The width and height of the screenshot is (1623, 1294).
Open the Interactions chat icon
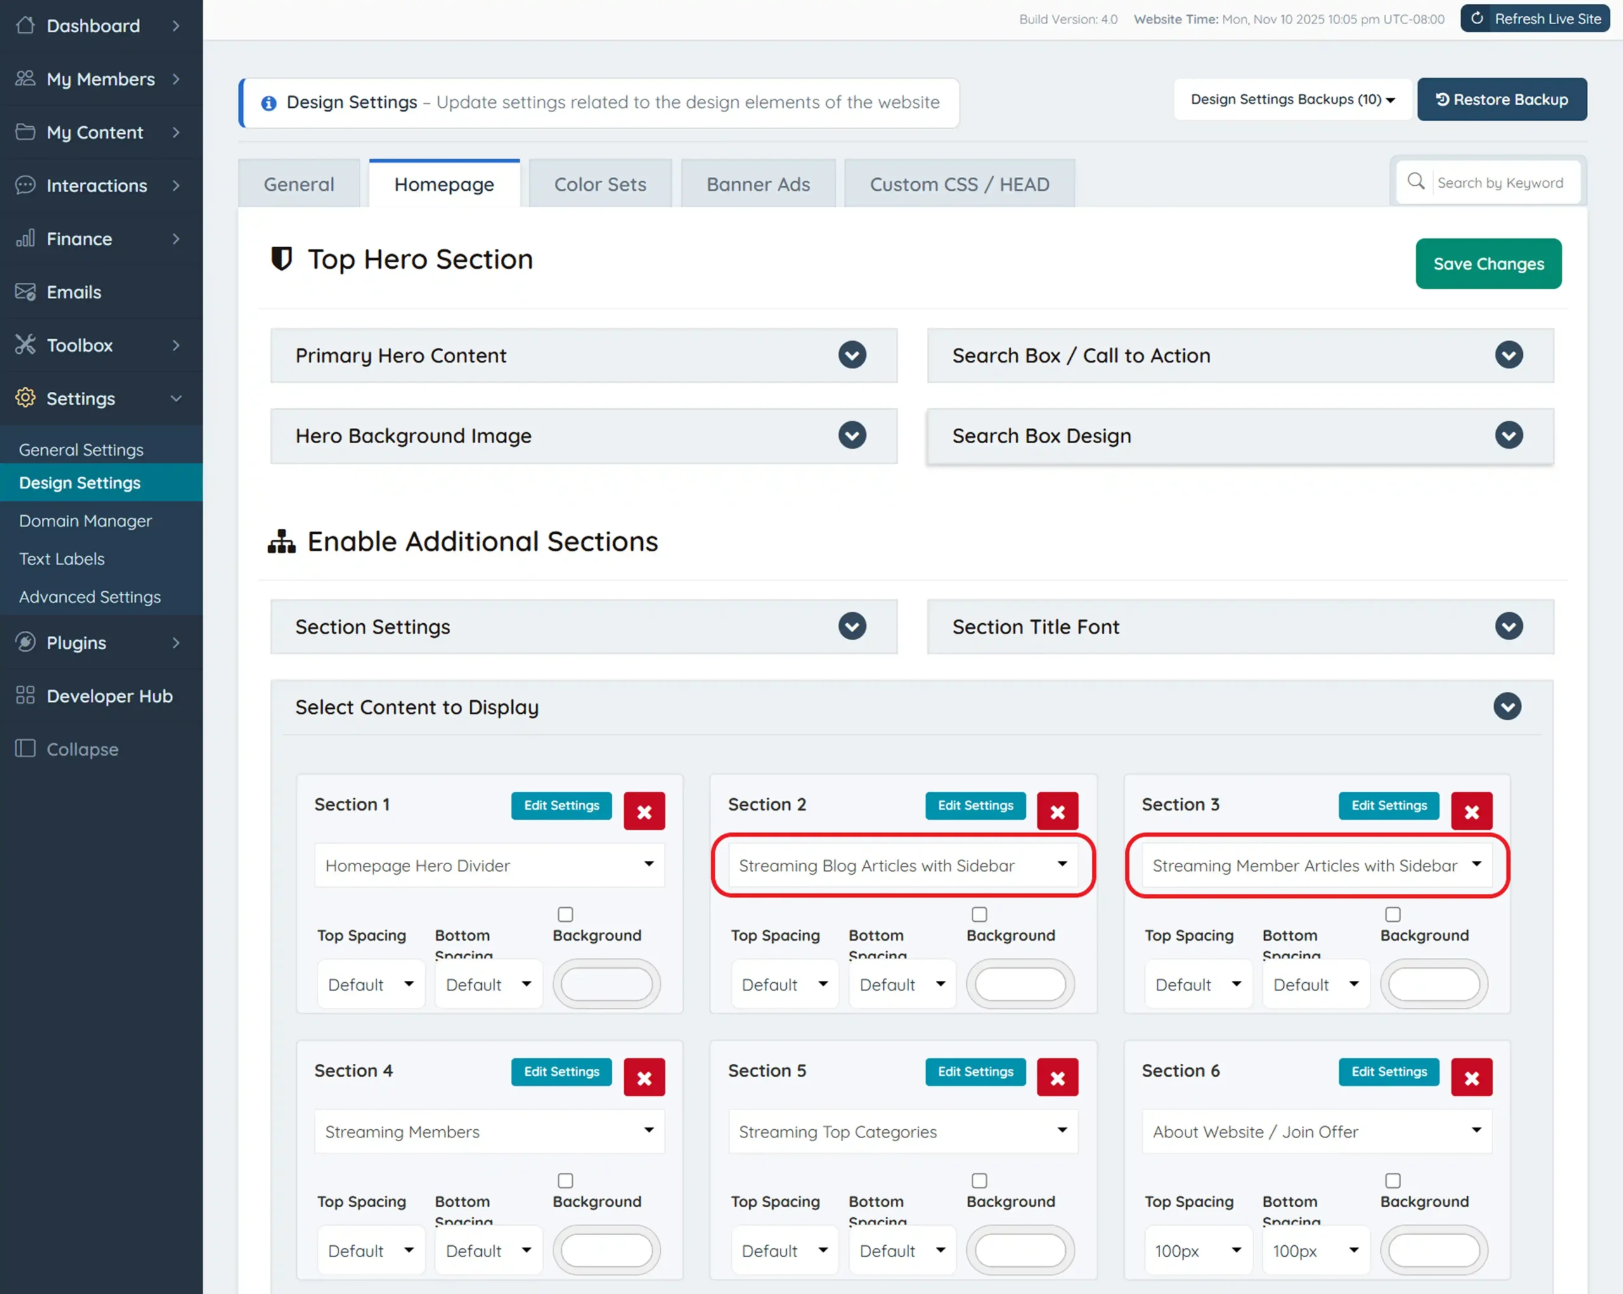pos(25,185)
